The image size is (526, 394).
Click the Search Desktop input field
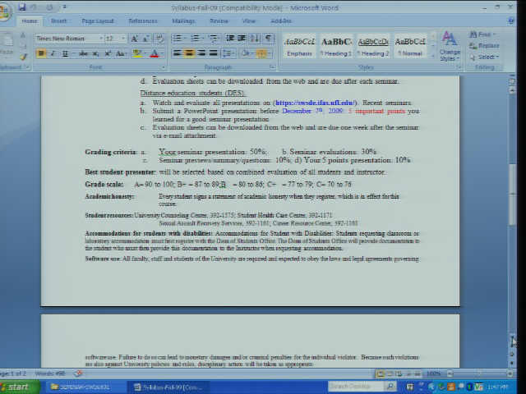[x=356, y=387]
